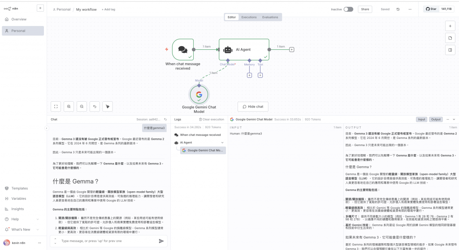The width and height of the screenshot is (459, 250).
Task: Click the OUTPUT section label
Action: pos(353,128)
